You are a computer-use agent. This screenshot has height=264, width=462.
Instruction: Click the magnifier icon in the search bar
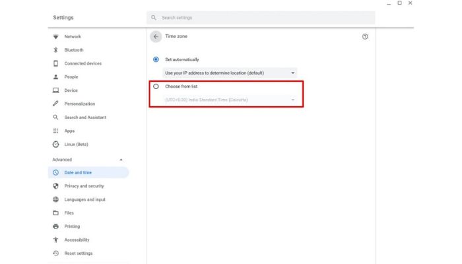(154, 18)
